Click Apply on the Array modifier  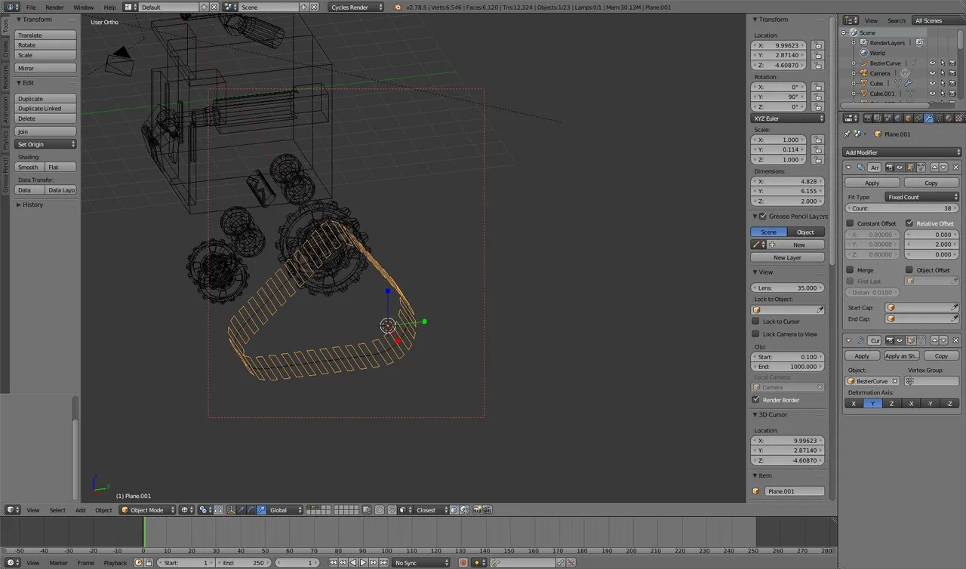(872, 183)
